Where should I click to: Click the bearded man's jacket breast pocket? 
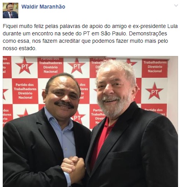point(121,155)
